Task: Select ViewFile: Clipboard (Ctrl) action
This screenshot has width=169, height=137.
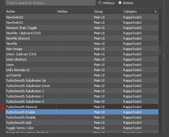Action: (82, 33)
